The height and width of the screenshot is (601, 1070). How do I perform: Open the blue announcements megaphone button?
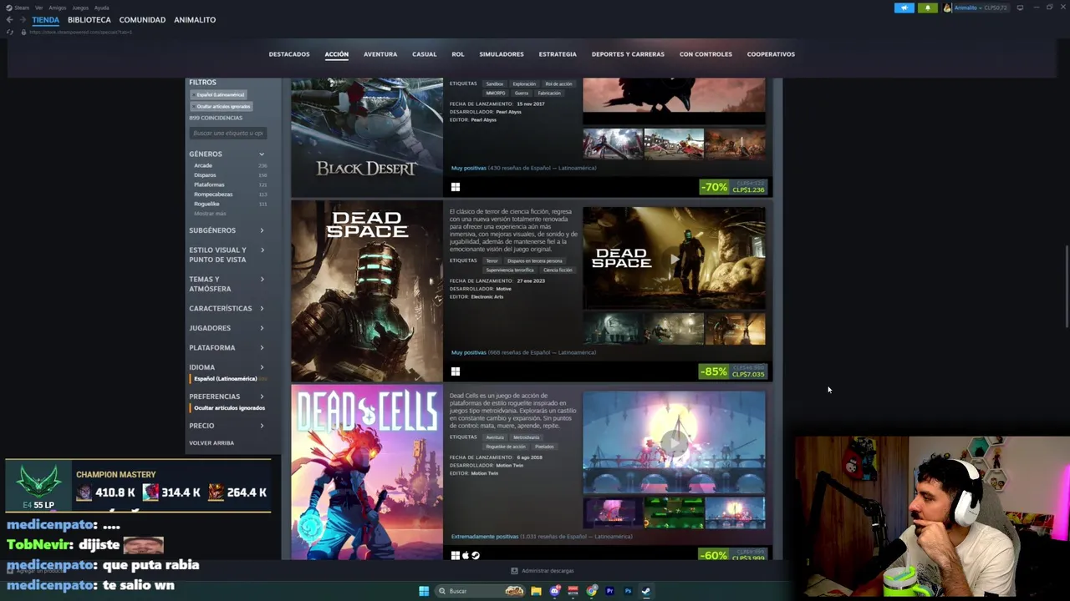[x=904, y=8]
